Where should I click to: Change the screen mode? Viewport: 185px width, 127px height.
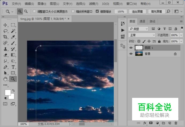(x=13, y=104)
